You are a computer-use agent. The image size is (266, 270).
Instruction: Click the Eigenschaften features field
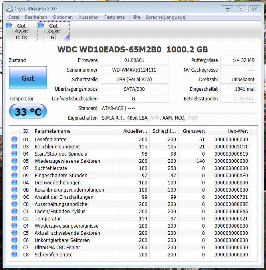pos(178,118)
